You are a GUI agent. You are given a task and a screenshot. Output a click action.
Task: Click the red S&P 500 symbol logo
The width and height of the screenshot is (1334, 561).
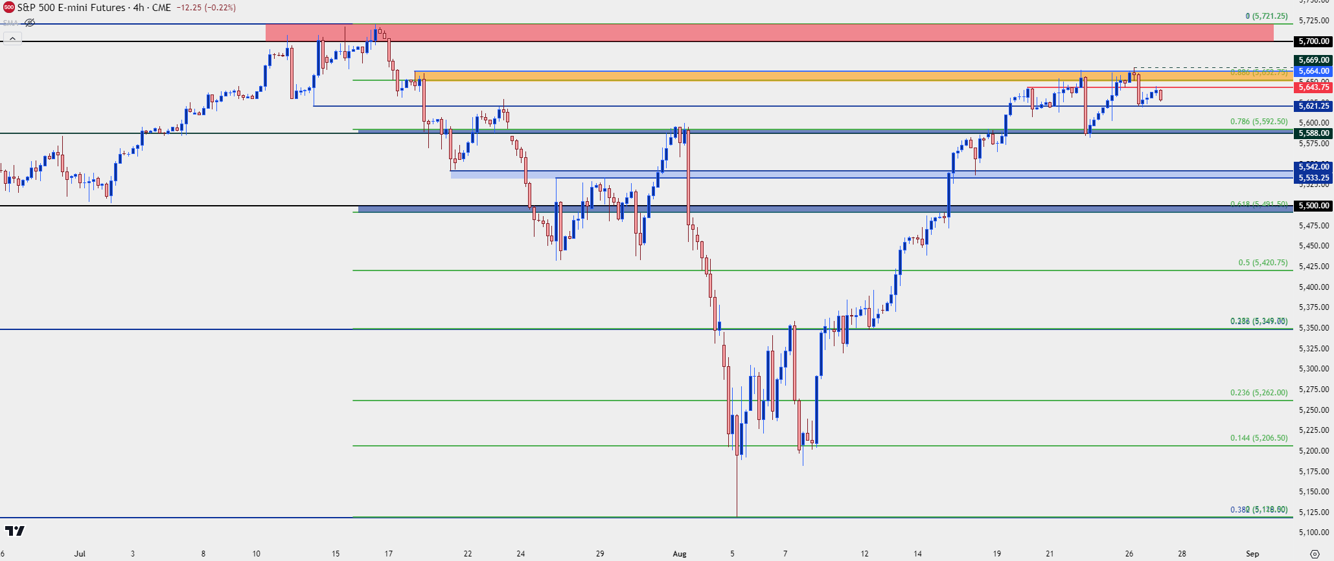pos(8,8)
